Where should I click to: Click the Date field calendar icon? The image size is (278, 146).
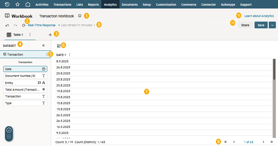pos(44,69)
